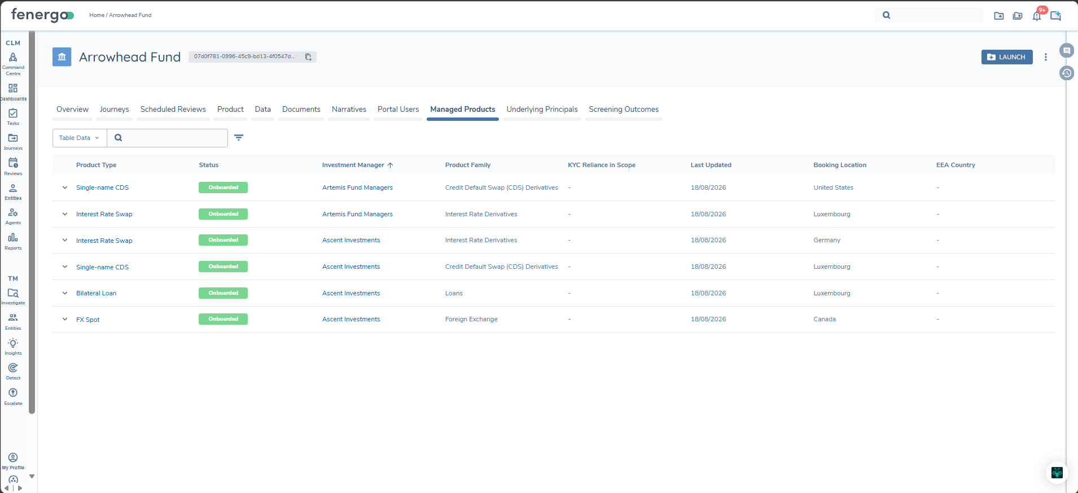This screenshot has height=493, width=1078.
Task: Open the TM Entities sidebar icon
Action: 13,321
